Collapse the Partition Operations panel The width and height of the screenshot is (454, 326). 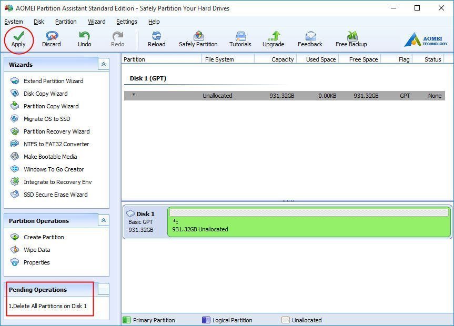coord(104,221)
